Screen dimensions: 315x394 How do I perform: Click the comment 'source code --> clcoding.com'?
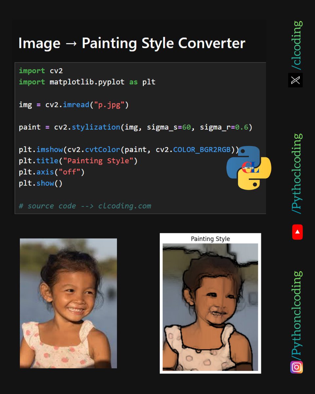click(85, 206)
